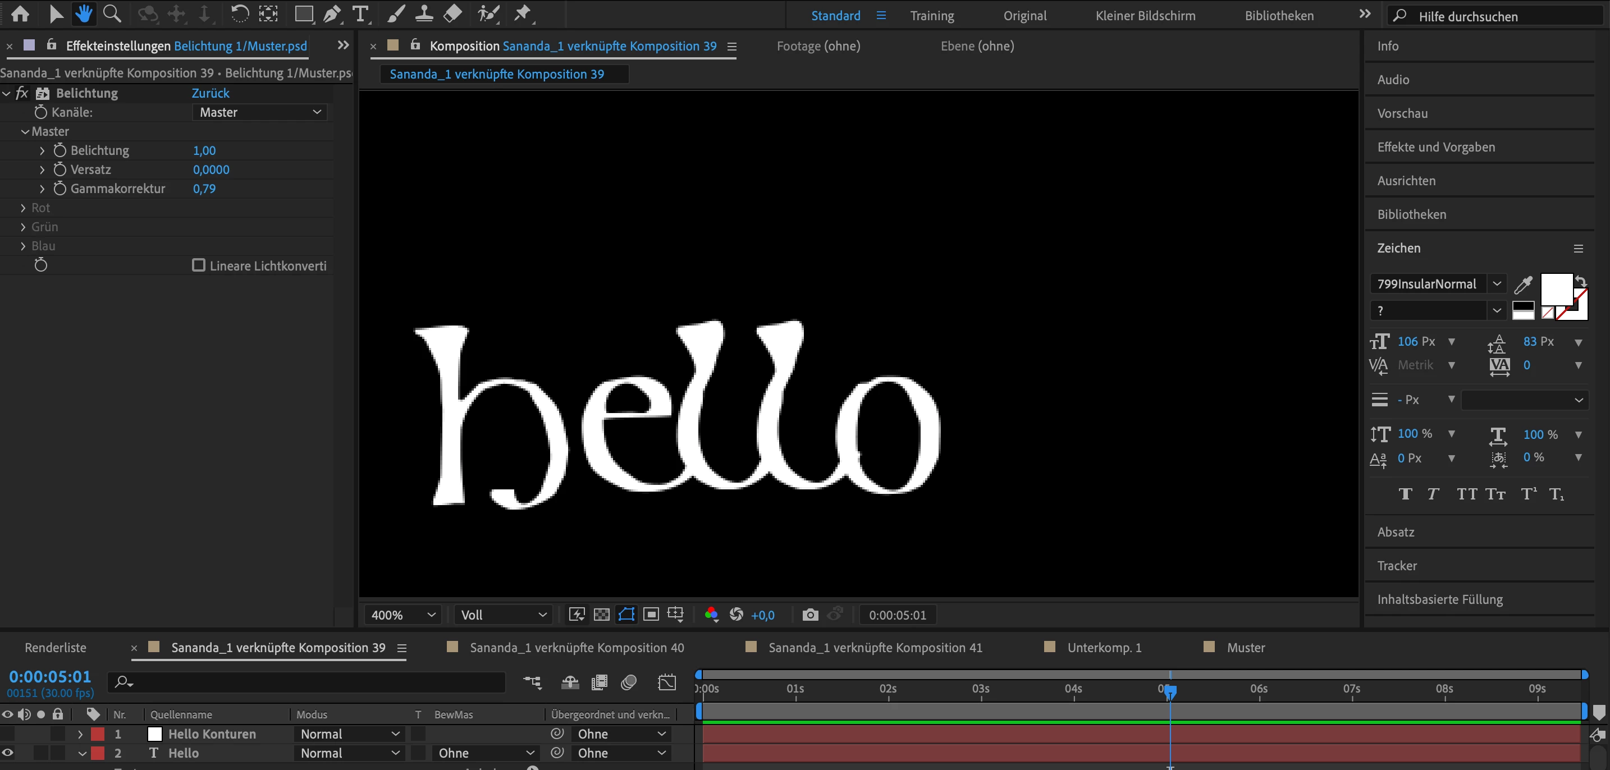
Task: Open the Effekte und Vorgaben panel
Action: (x=1435, y=147)
